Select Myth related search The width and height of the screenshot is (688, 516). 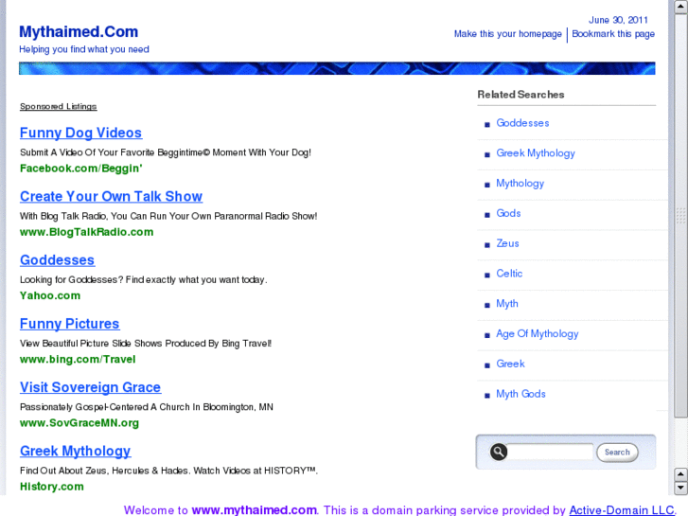point(507,304)
